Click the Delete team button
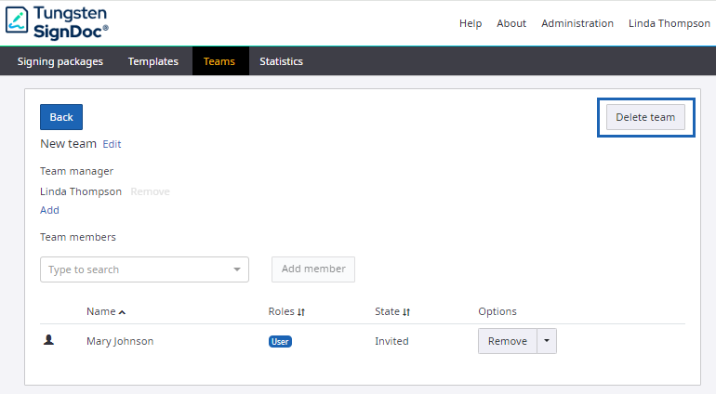 tap(645, 117)
